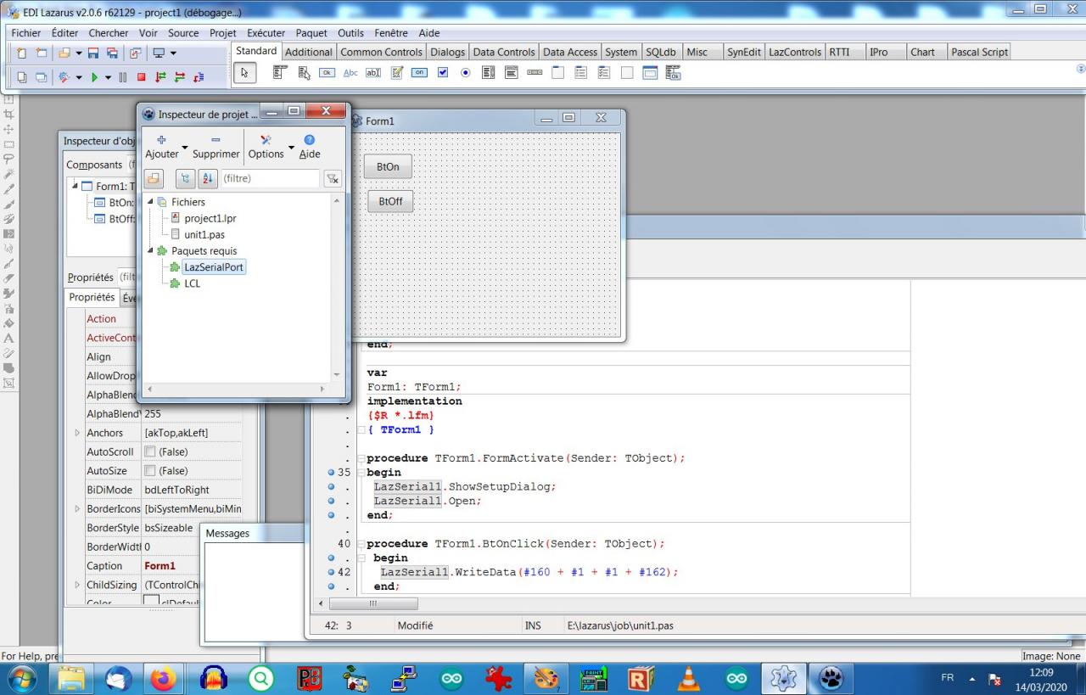The height and width of the screenshot is (695, 1086).
Task: Click the BtOff button on Form1
Action: (x=390, y=201)
